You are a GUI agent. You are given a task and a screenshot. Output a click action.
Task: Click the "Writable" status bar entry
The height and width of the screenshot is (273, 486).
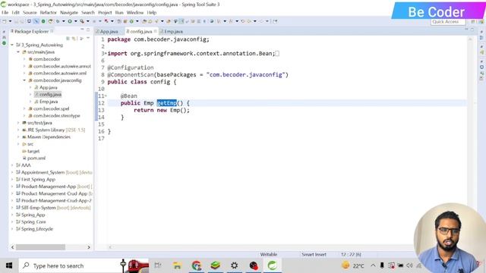(x=268, y=255)
